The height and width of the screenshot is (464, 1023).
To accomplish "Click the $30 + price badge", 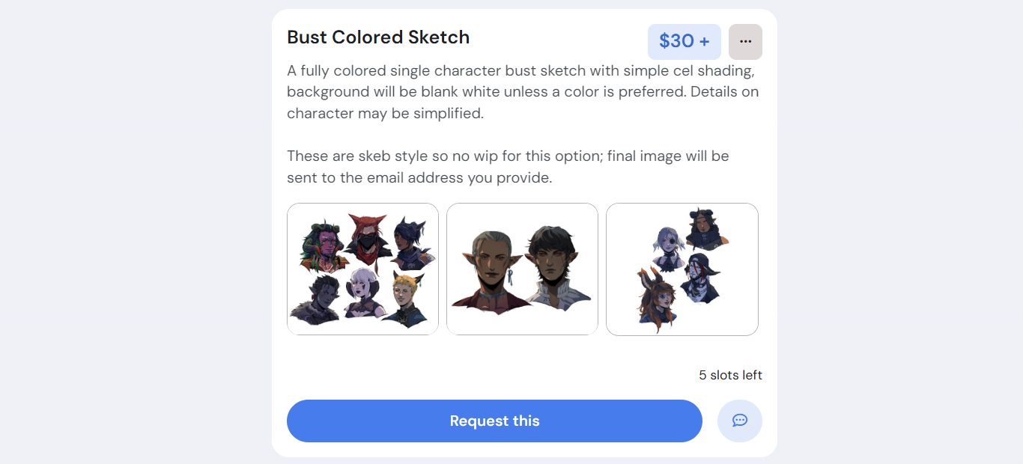I will click(684, 42).
